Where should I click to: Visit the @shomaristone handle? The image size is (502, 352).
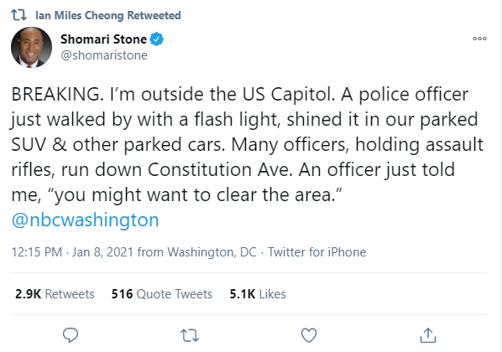coord(104,55)
